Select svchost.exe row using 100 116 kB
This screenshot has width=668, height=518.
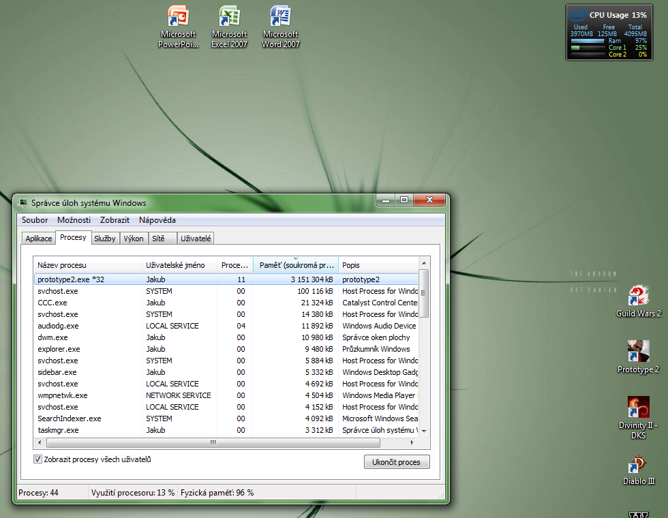(226, 292)
